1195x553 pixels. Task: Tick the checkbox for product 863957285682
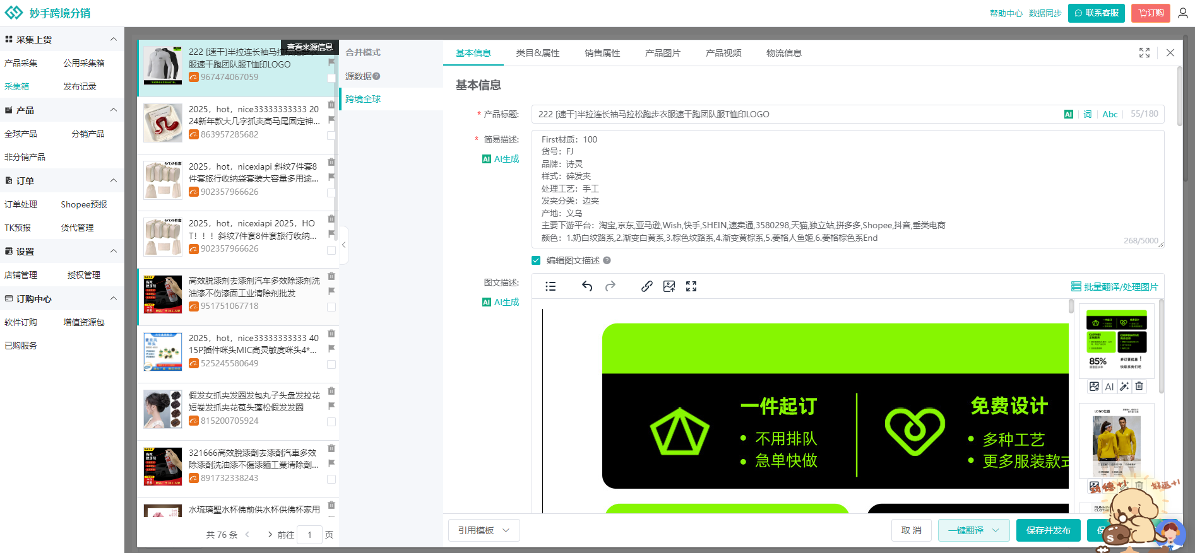click(x=331, y=136)
